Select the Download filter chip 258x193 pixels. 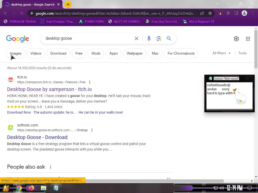(x=58, y=53)
